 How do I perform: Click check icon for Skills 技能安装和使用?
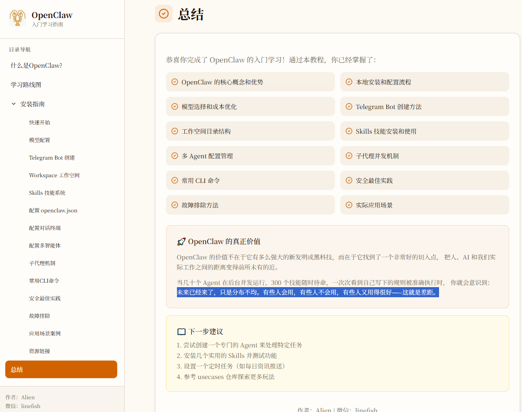point(349,131)
